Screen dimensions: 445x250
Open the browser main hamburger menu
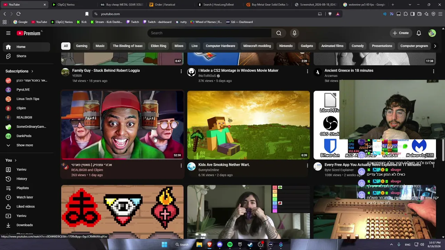click(440, 14)
